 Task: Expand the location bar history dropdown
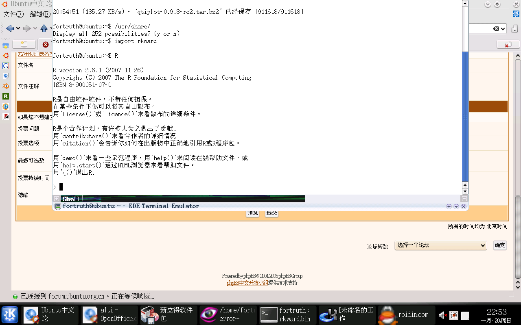point(503,29)
